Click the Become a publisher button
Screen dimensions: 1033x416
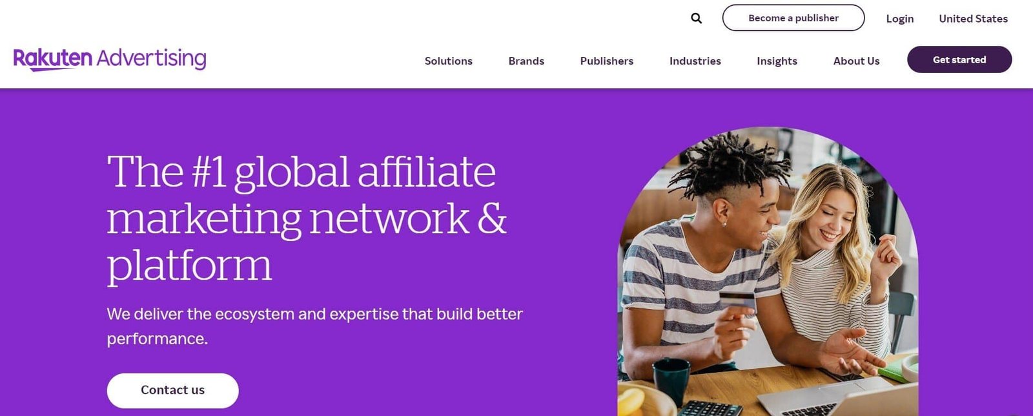(793, 18)
